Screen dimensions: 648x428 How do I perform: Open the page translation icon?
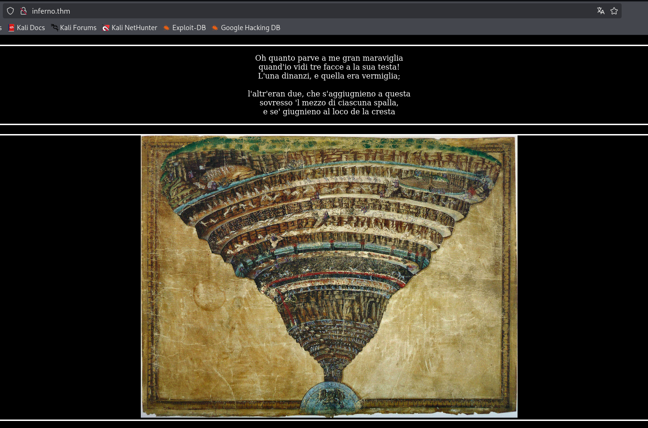coord(600,11)
